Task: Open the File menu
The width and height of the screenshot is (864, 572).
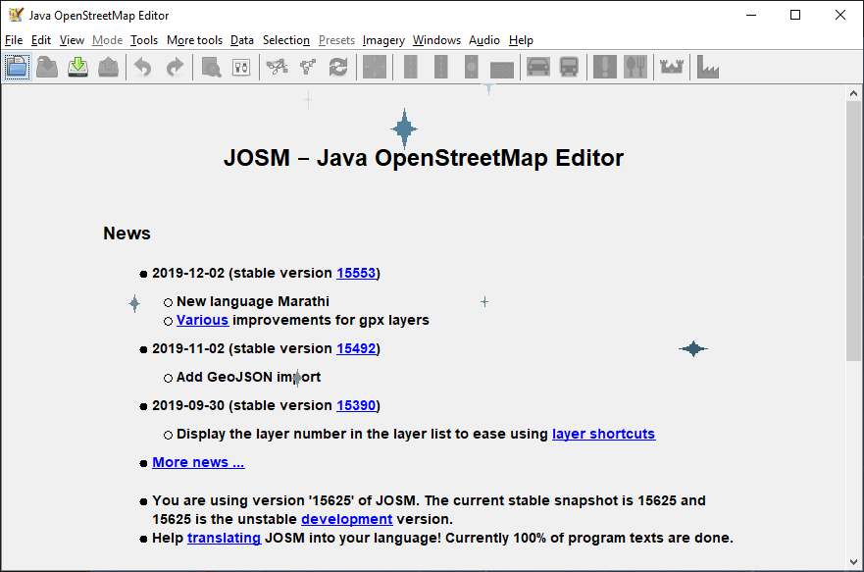Action: (x=14, y=40)
